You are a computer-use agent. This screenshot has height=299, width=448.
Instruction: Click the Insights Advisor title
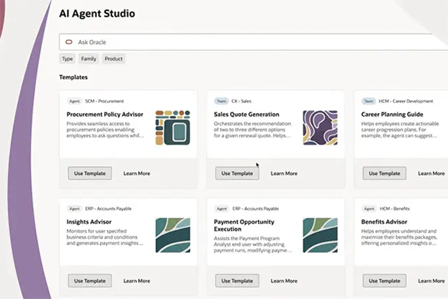[x=89, y=222]
